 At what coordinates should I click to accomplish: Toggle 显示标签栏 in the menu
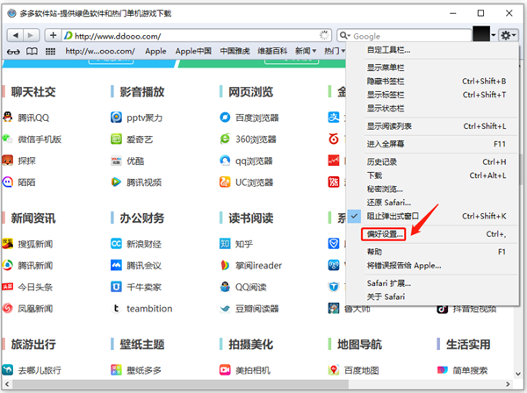click(432, 95)
